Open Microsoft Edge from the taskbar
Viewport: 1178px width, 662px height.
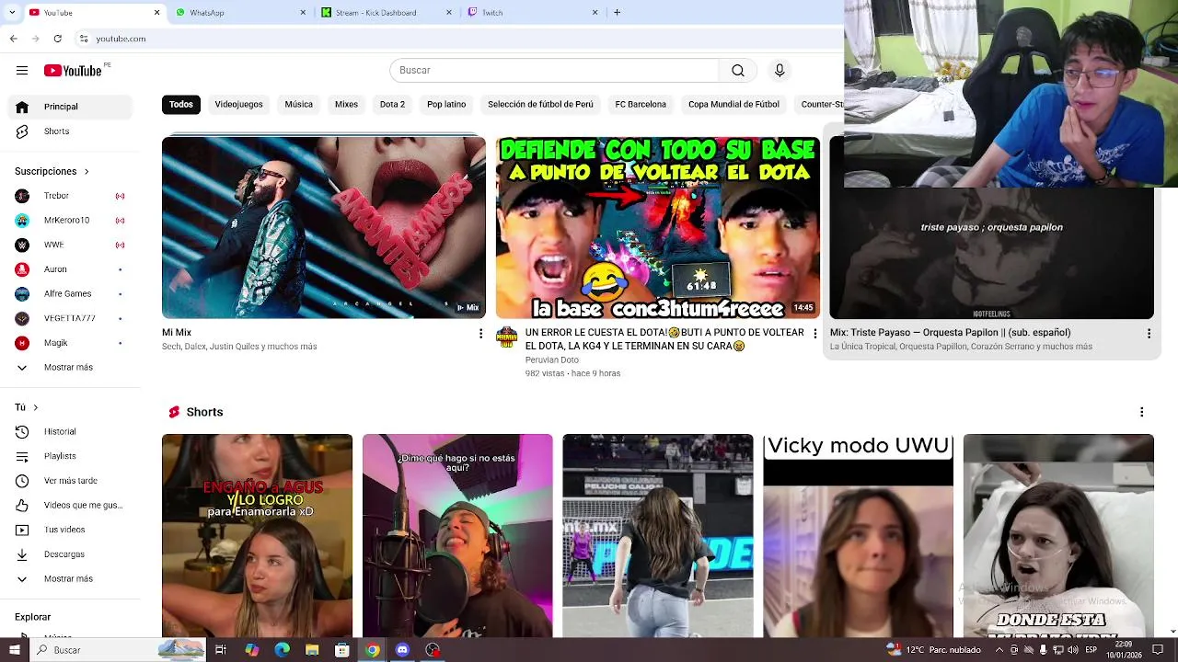(x=283, y=650)
